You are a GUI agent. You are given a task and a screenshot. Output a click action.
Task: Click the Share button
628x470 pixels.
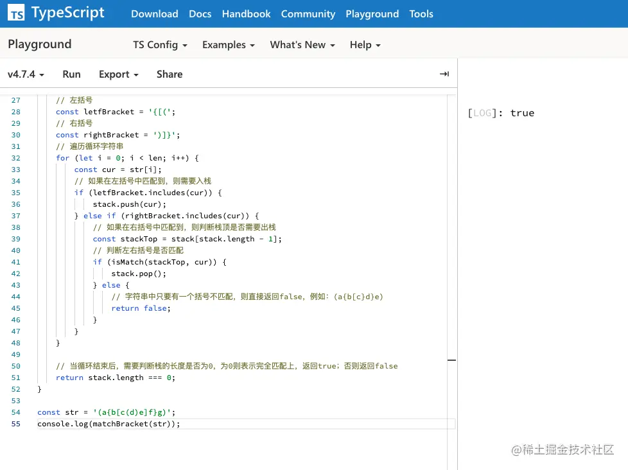pyautogui.click(x=170, y=74)
